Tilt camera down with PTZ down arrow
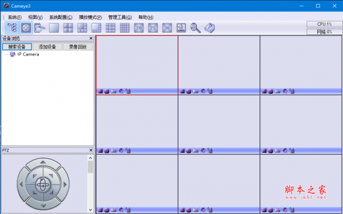343x214 pixels. point(43,205)
